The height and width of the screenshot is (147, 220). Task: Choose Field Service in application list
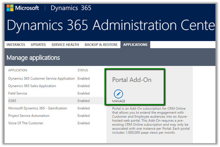18,93
